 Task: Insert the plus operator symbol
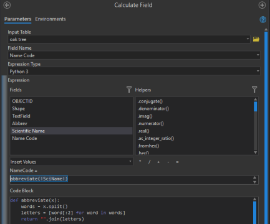click(x=158, y=162)
